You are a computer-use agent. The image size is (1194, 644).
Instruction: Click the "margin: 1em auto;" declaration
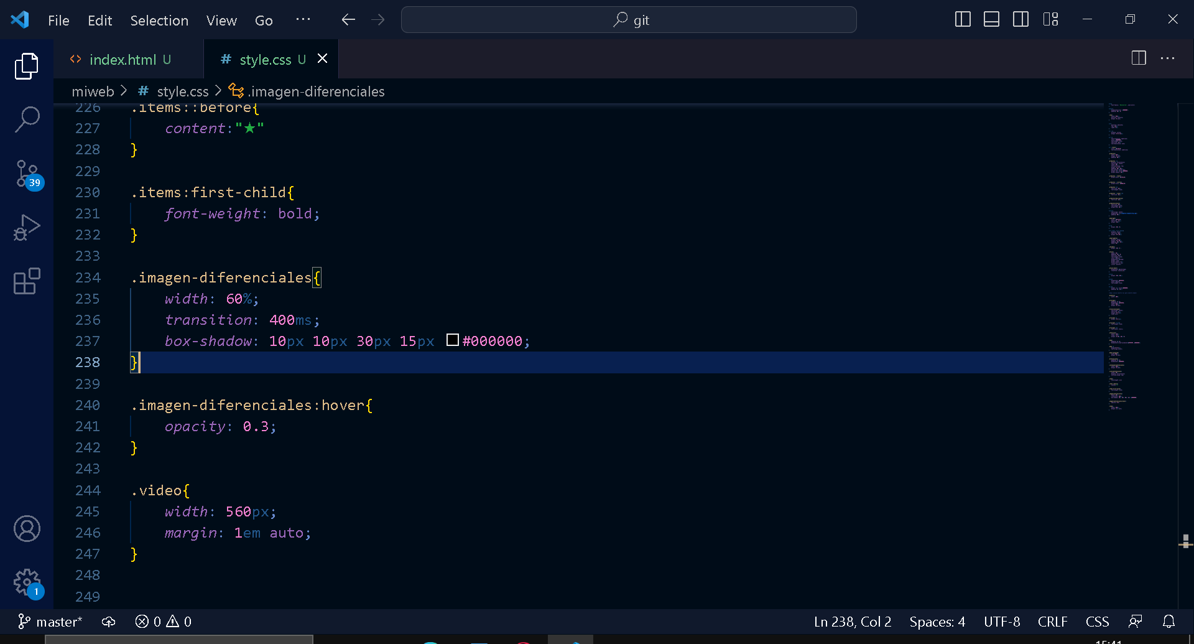pos(238,533)
